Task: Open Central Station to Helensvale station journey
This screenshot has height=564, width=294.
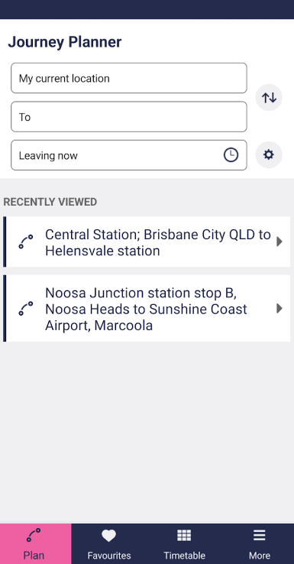Action: 147,241
